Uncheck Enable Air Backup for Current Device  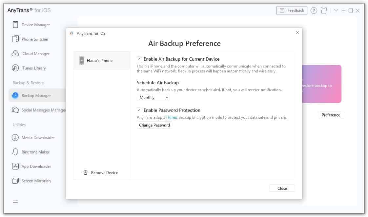(x=139, y=59)
